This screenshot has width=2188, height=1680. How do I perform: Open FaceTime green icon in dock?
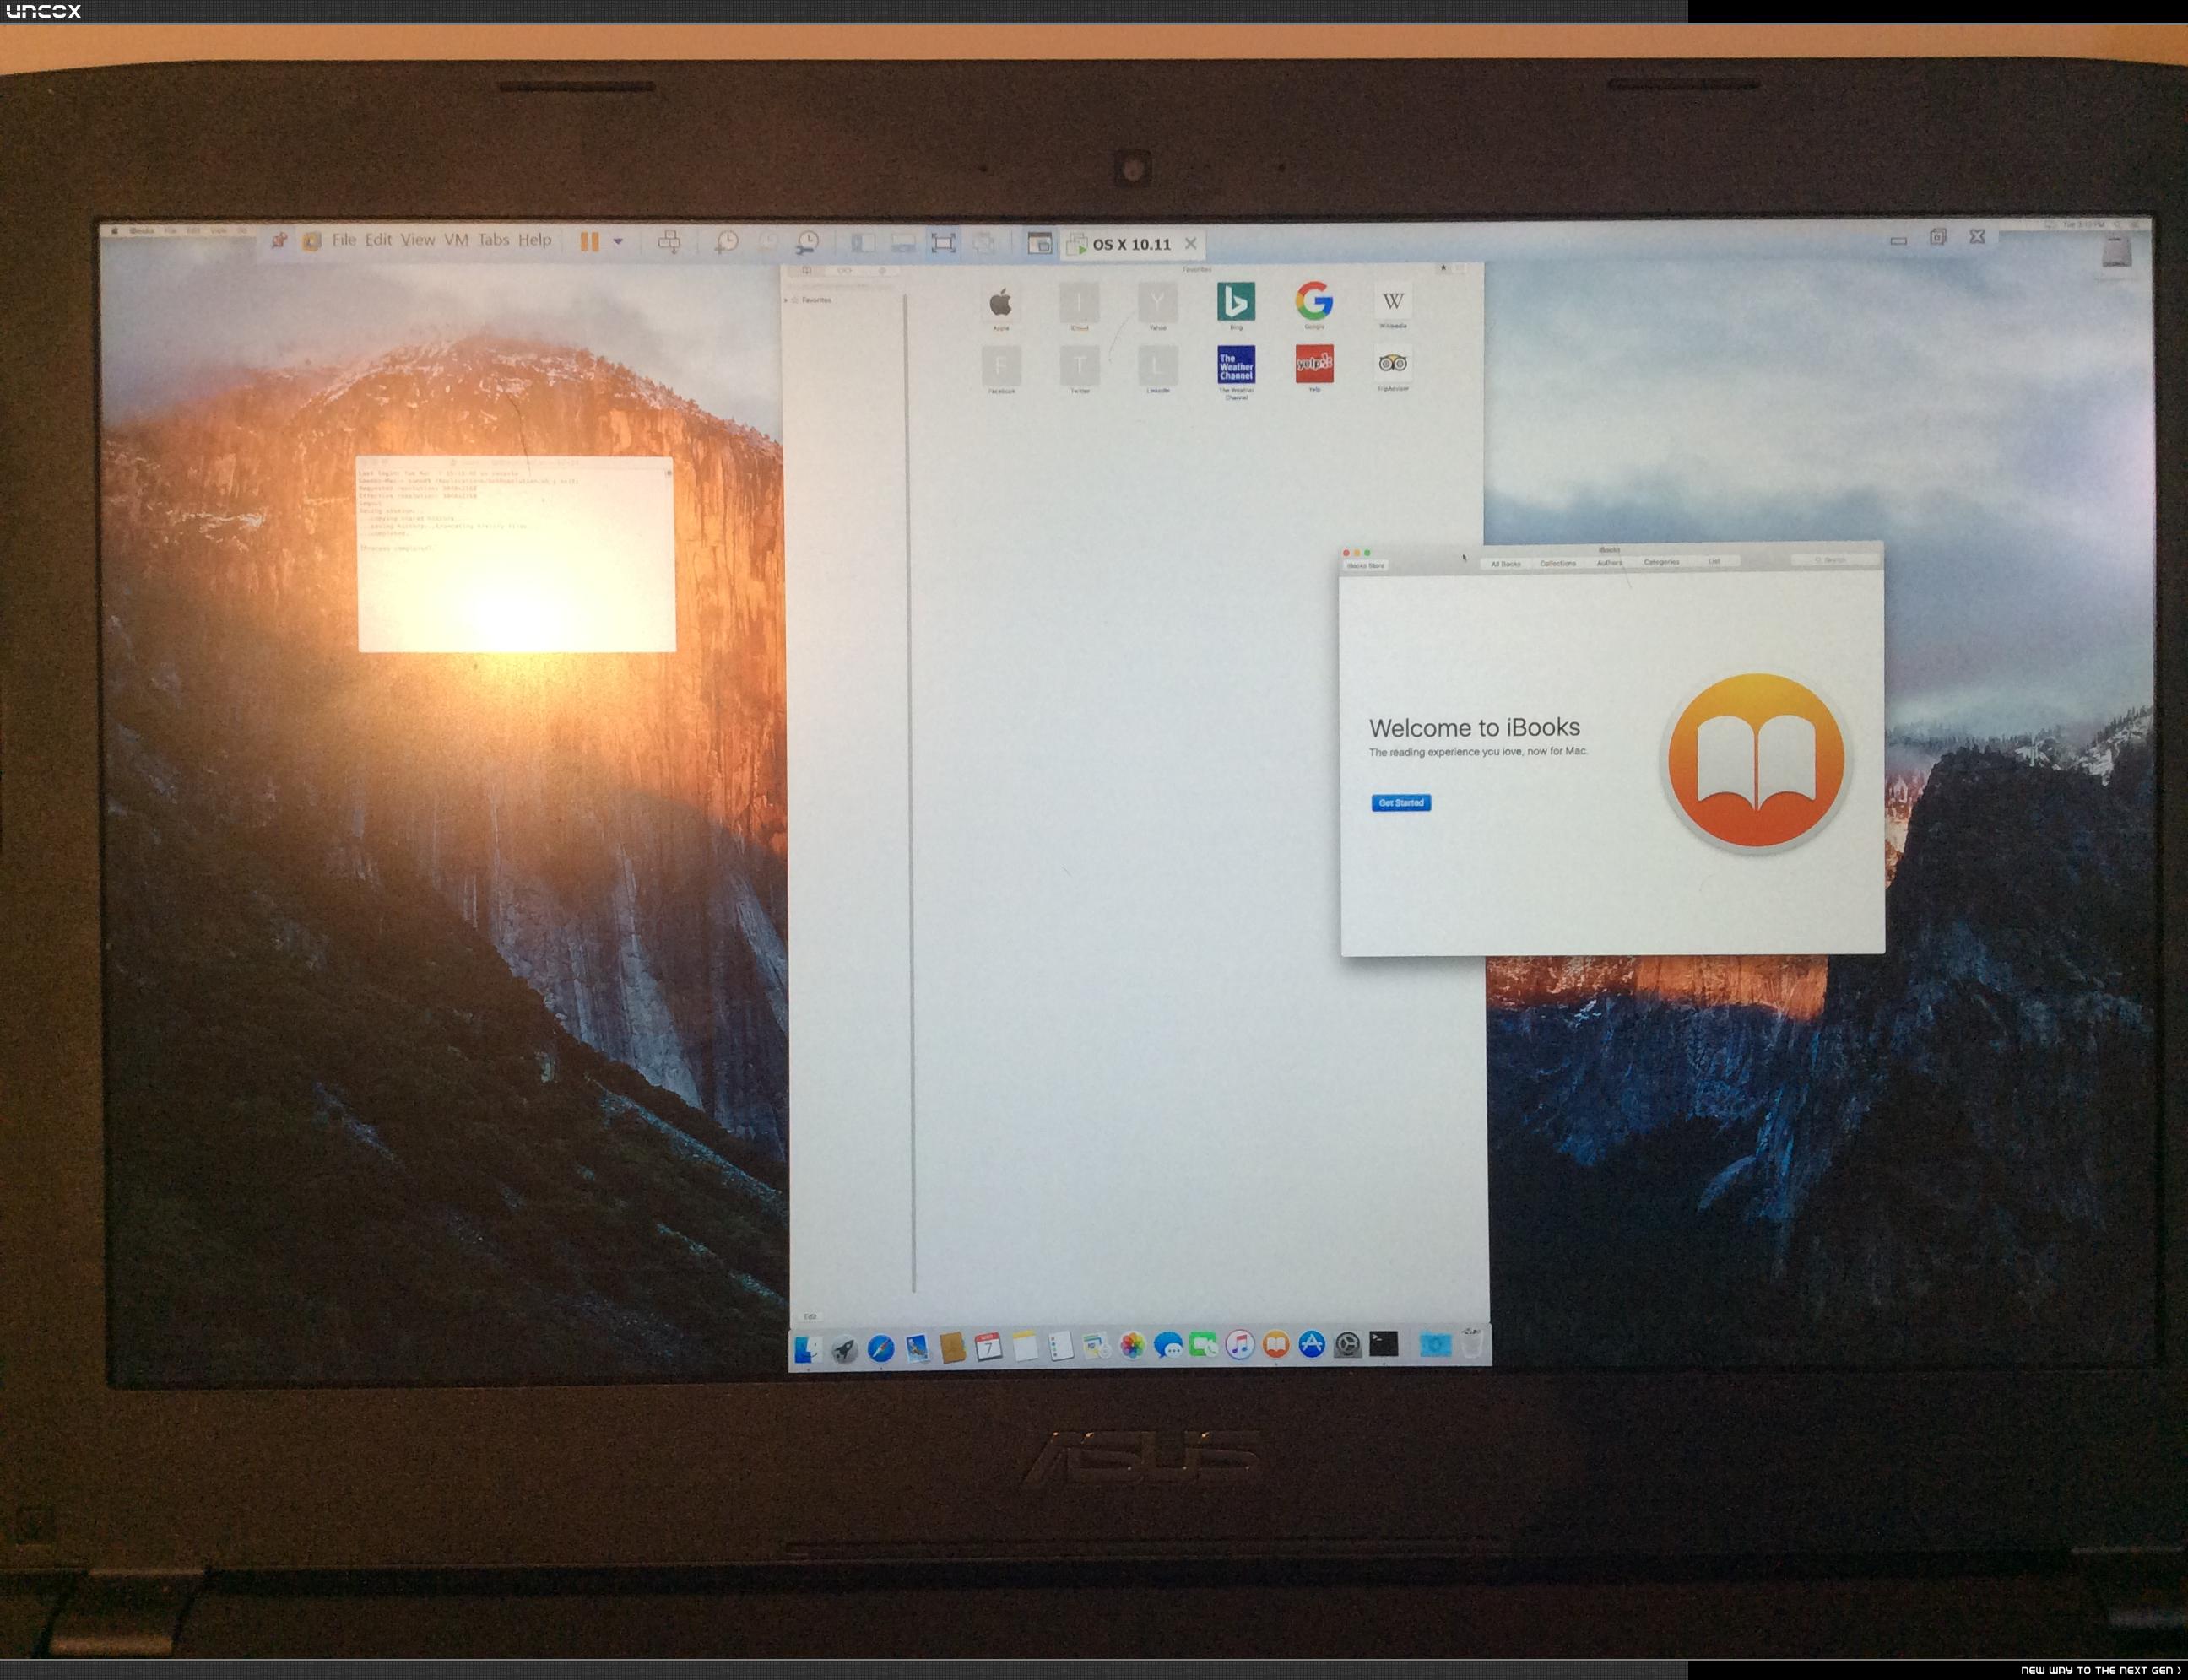tap(1204, 1346)
